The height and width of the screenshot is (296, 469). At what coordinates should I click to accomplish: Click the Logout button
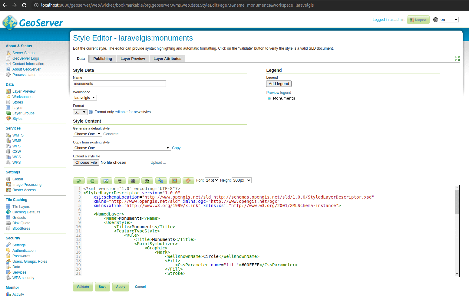click(x=418, y=20)
